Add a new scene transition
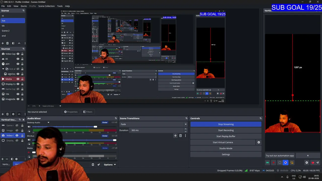 tap(175, 135)
